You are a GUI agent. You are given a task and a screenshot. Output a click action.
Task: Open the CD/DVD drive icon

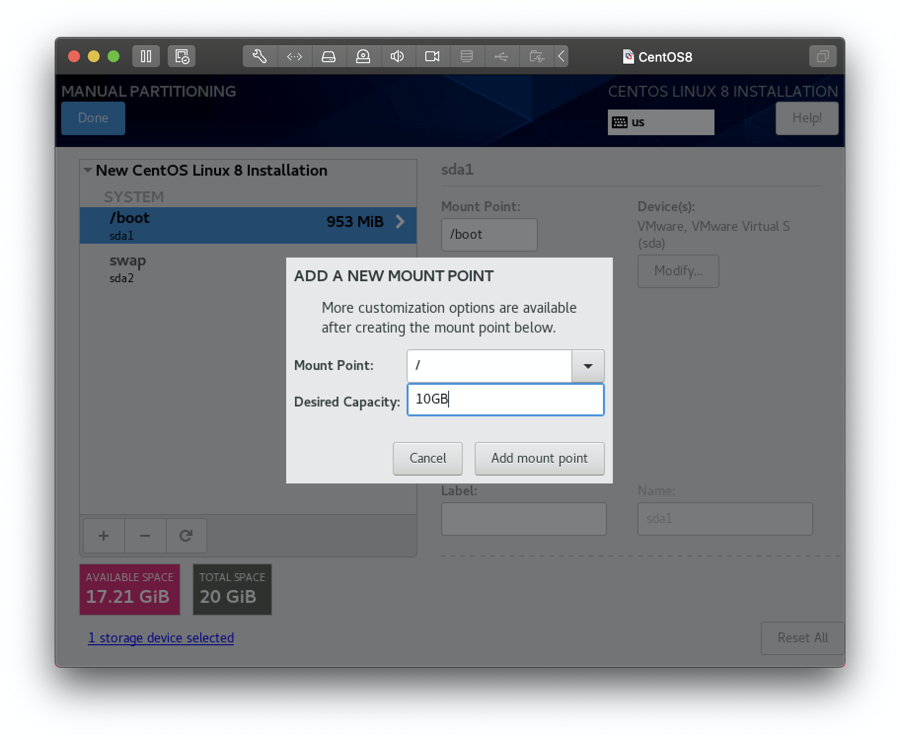pyautogui.click(x=364, y=56)
